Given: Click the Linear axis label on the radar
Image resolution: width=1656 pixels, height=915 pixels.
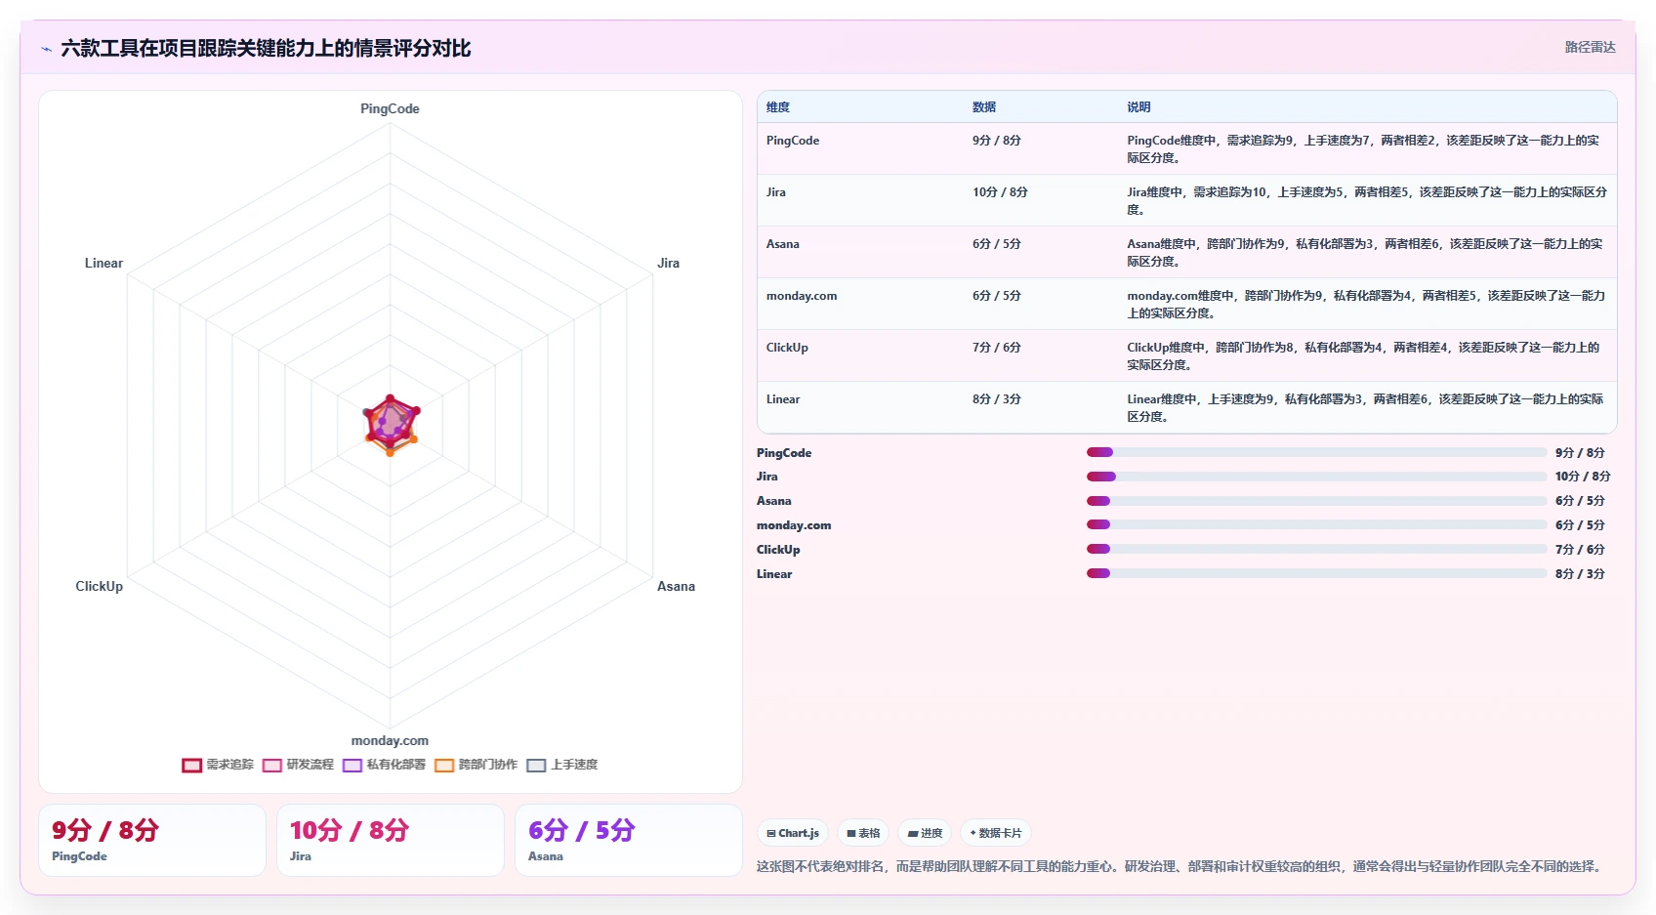Looking at the screenshot, I should click(x=103, y=263).
